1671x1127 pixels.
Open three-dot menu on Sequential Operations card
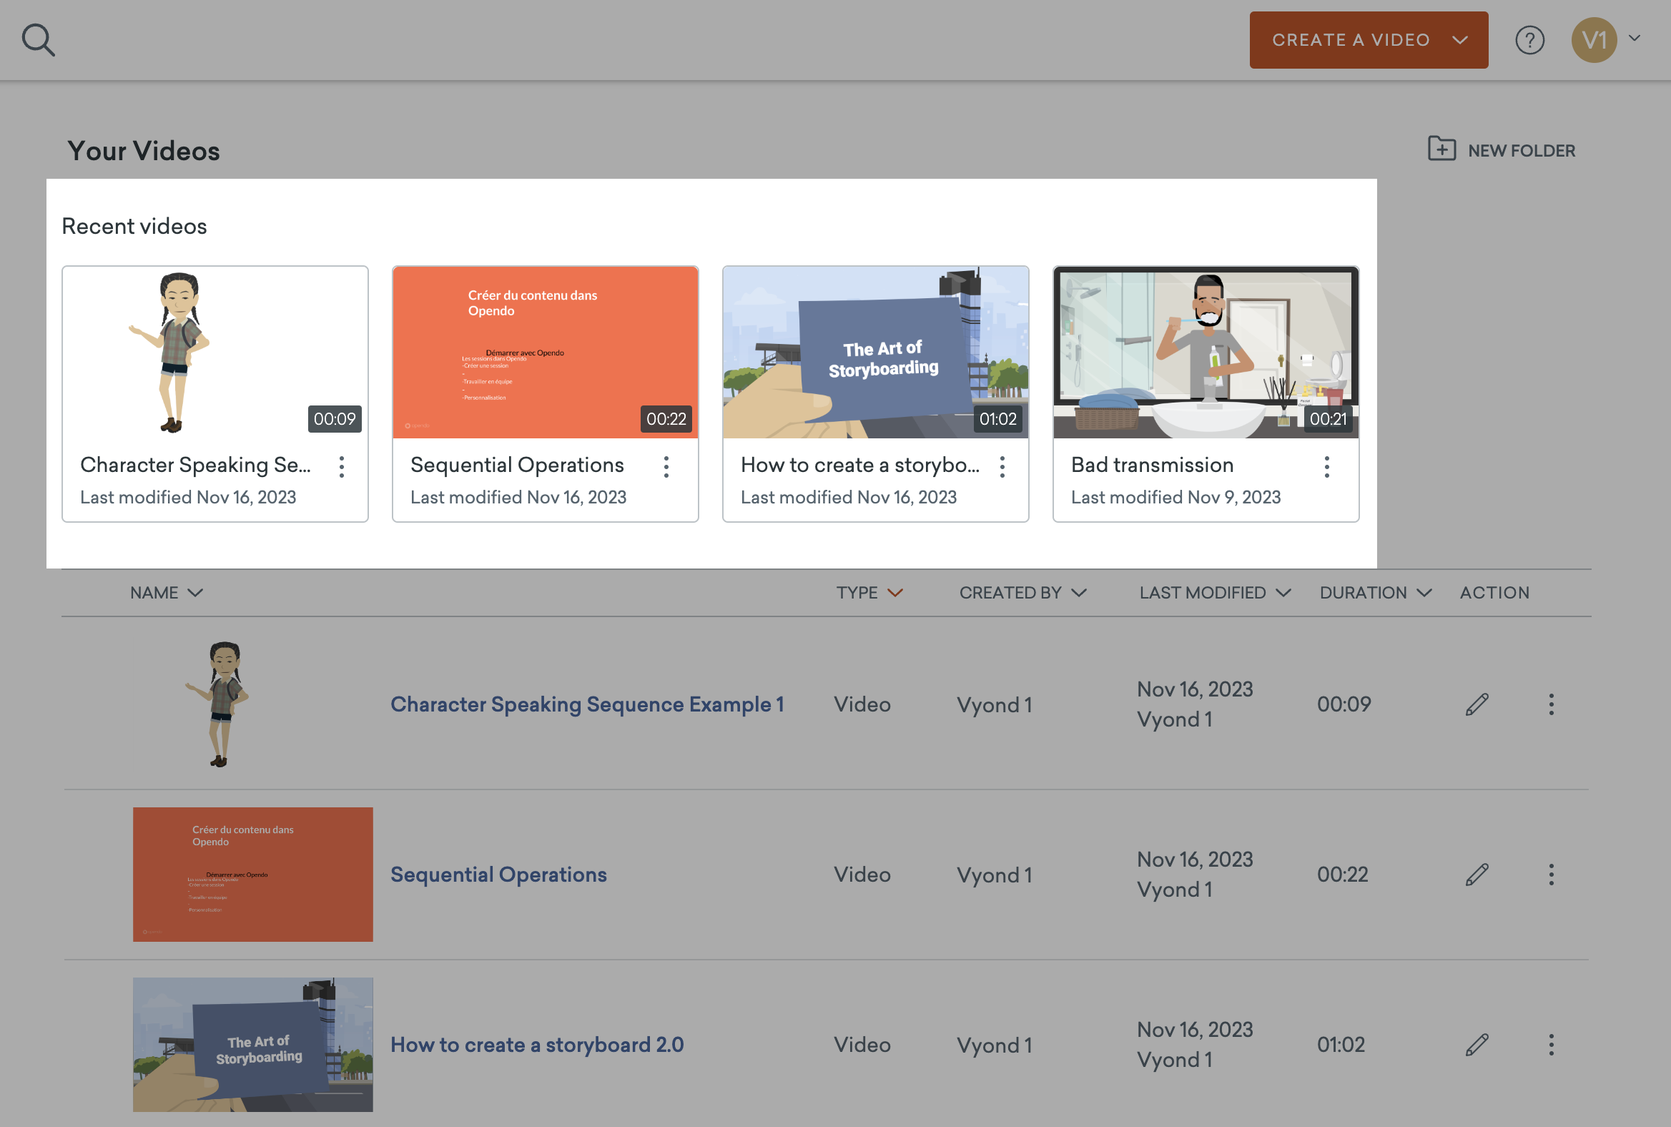pyautogui.click(x=666, y=466)
